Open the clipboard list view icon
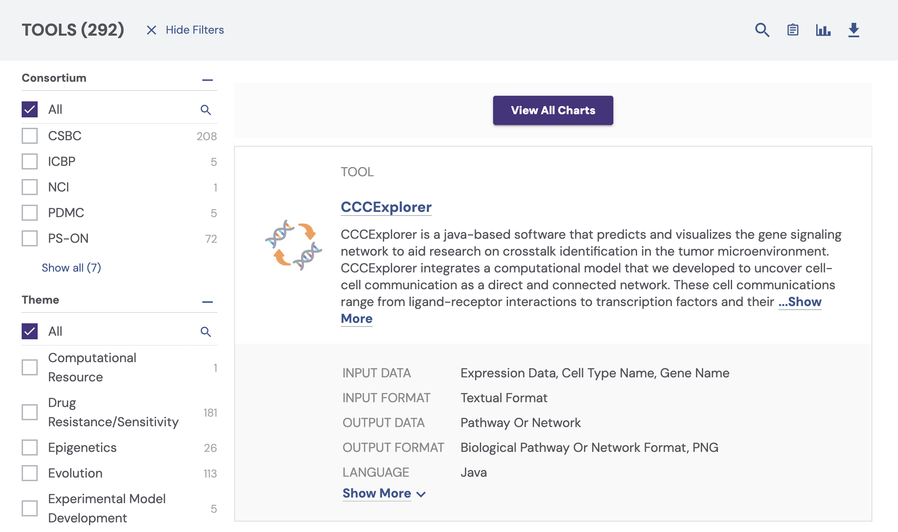Viewport: 898px width, 532px height. point(793,30)
